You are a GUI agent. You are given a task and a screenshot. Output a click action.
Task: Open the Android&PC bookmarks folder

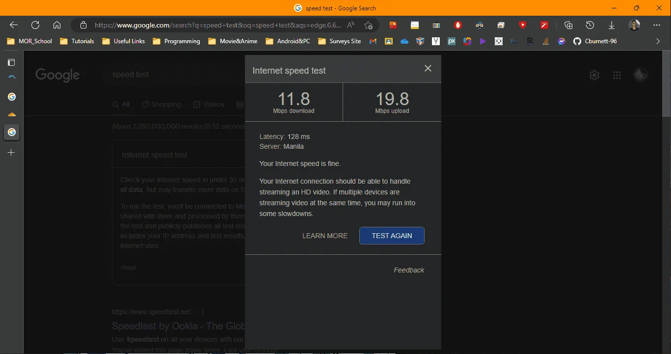click(288, 41)
